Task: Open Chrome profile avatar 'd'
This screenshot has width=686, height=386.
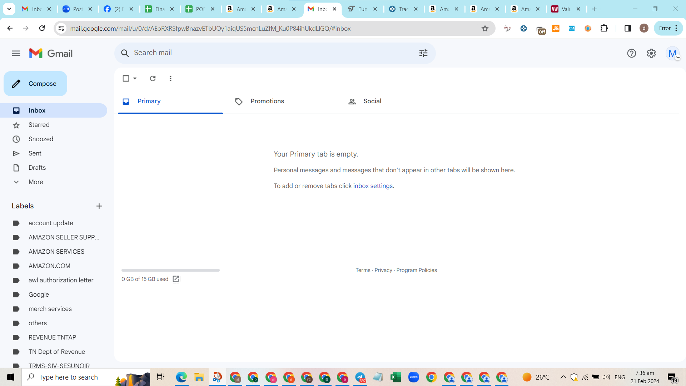Action: point(644,28)
